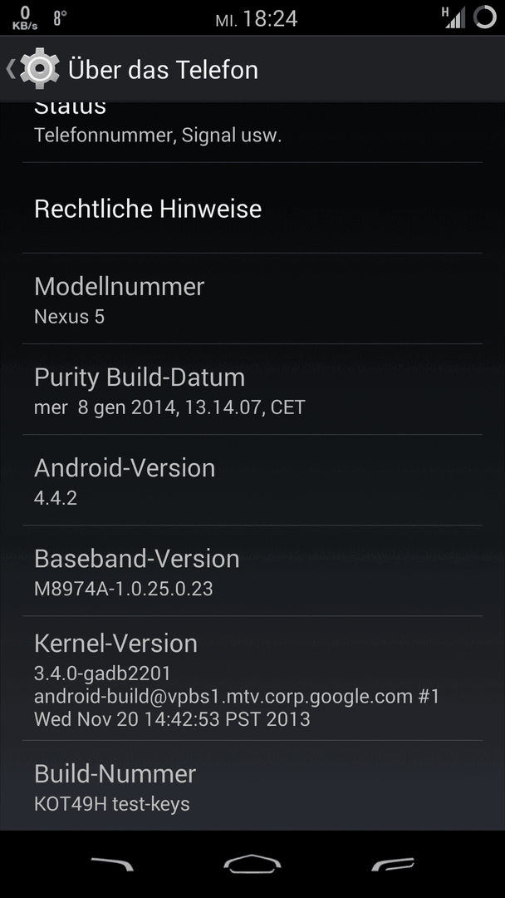This screenshot has width=505, height=898.
Task: Open Rechtliche Hinweise entry
Action: pyautogui.click(x=252, y=208)
